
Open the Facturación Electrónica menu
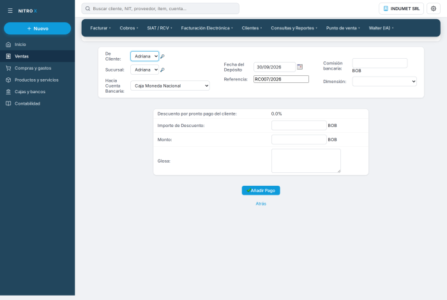[207, 28]
